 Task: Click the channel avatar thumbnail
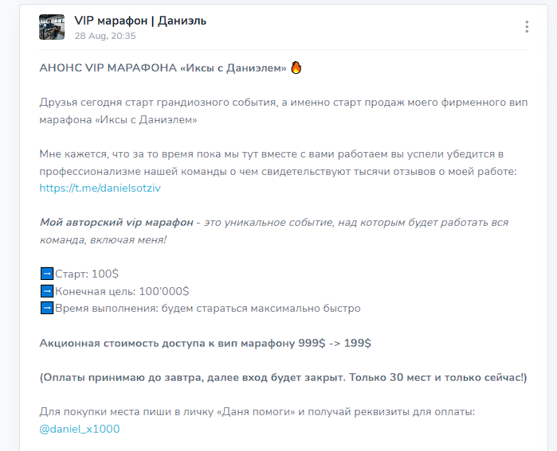click(52, 27)
